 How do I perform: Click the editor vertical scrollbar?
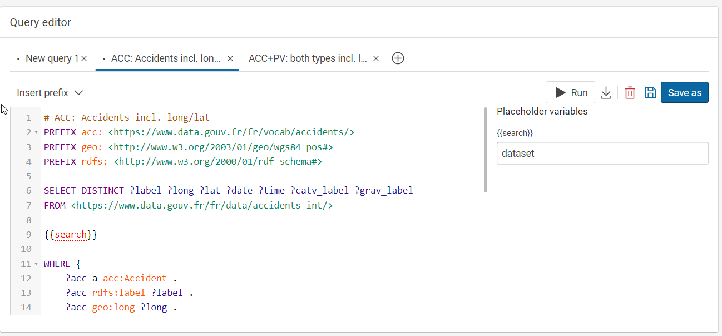coord(486,150)
